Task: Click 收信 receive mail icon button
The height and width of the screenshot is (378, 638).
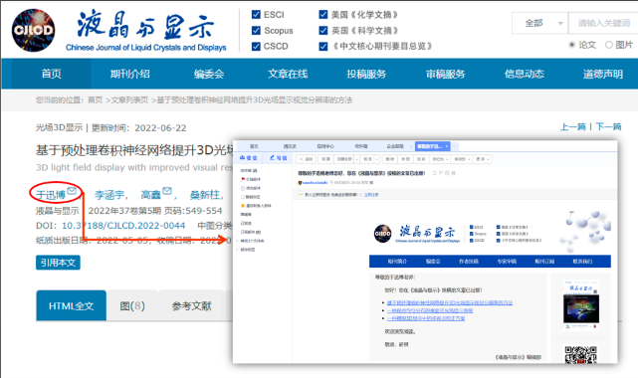Action: 249,158
